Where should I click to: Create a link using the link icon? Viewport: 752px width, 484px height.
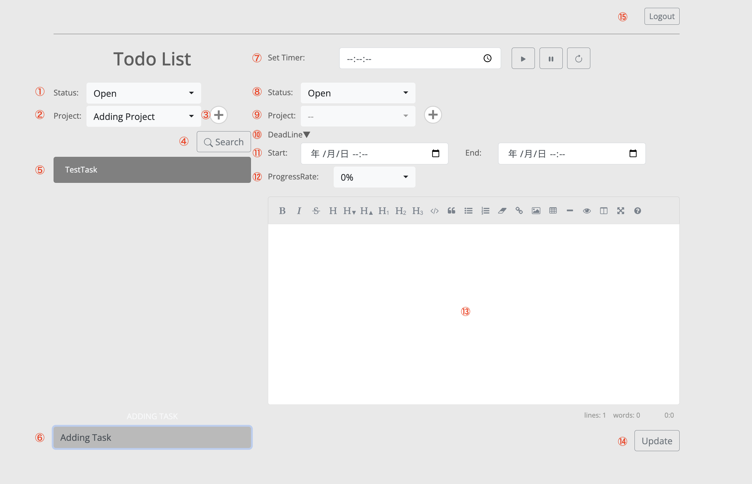pos(519,211)
